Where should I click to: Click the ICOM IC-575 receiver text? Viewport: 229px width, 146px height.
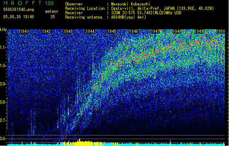[x=146, y=13]
